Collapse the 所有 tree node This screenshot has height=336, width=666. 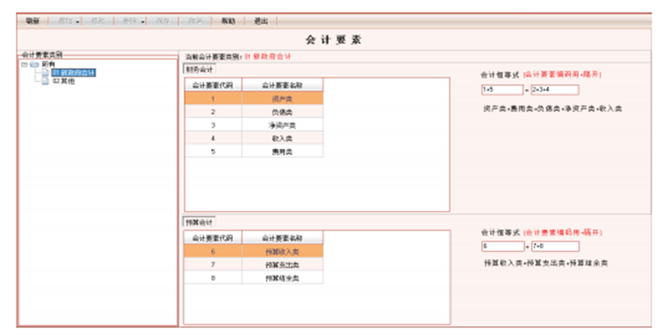(x=25, y=65)
